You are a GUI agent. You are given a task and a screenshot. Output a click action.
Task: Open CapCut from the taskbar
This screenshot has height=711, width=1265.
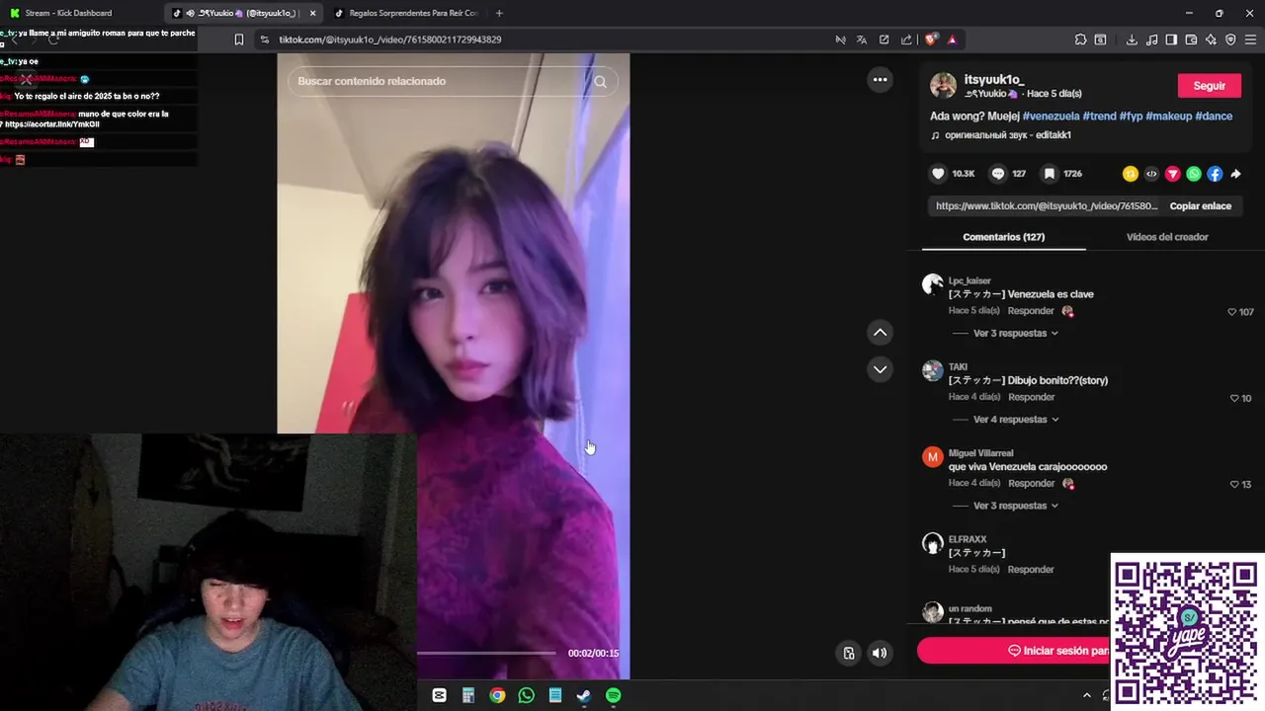pyautogui.click(x=439, y=696)
